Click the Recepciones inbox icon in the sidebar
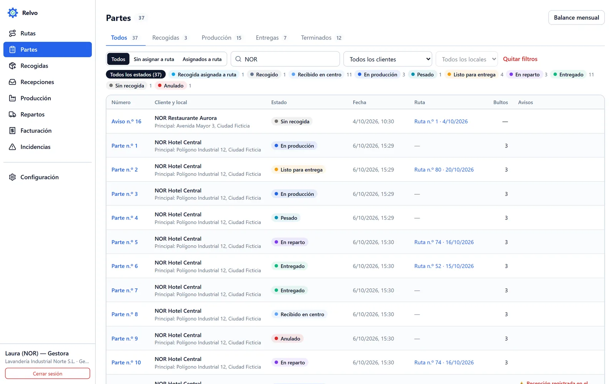This screenshot has height=384, width=615. pos(12,82)
